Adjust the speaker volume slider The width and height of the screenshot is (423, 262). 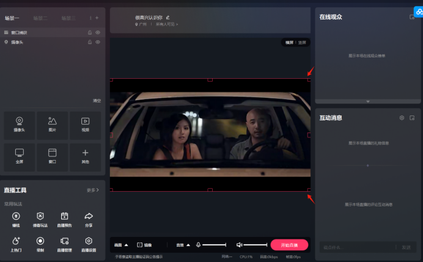tap(255, 245)
